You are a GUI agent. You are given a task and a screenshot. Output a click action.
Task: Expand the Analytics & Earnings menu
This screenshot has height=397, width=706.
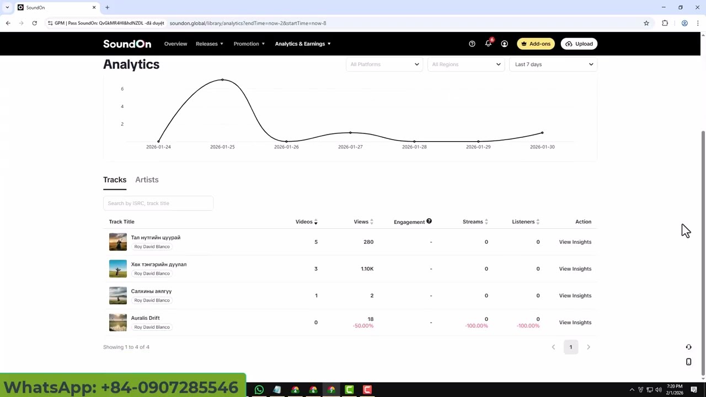pos(303,44)
